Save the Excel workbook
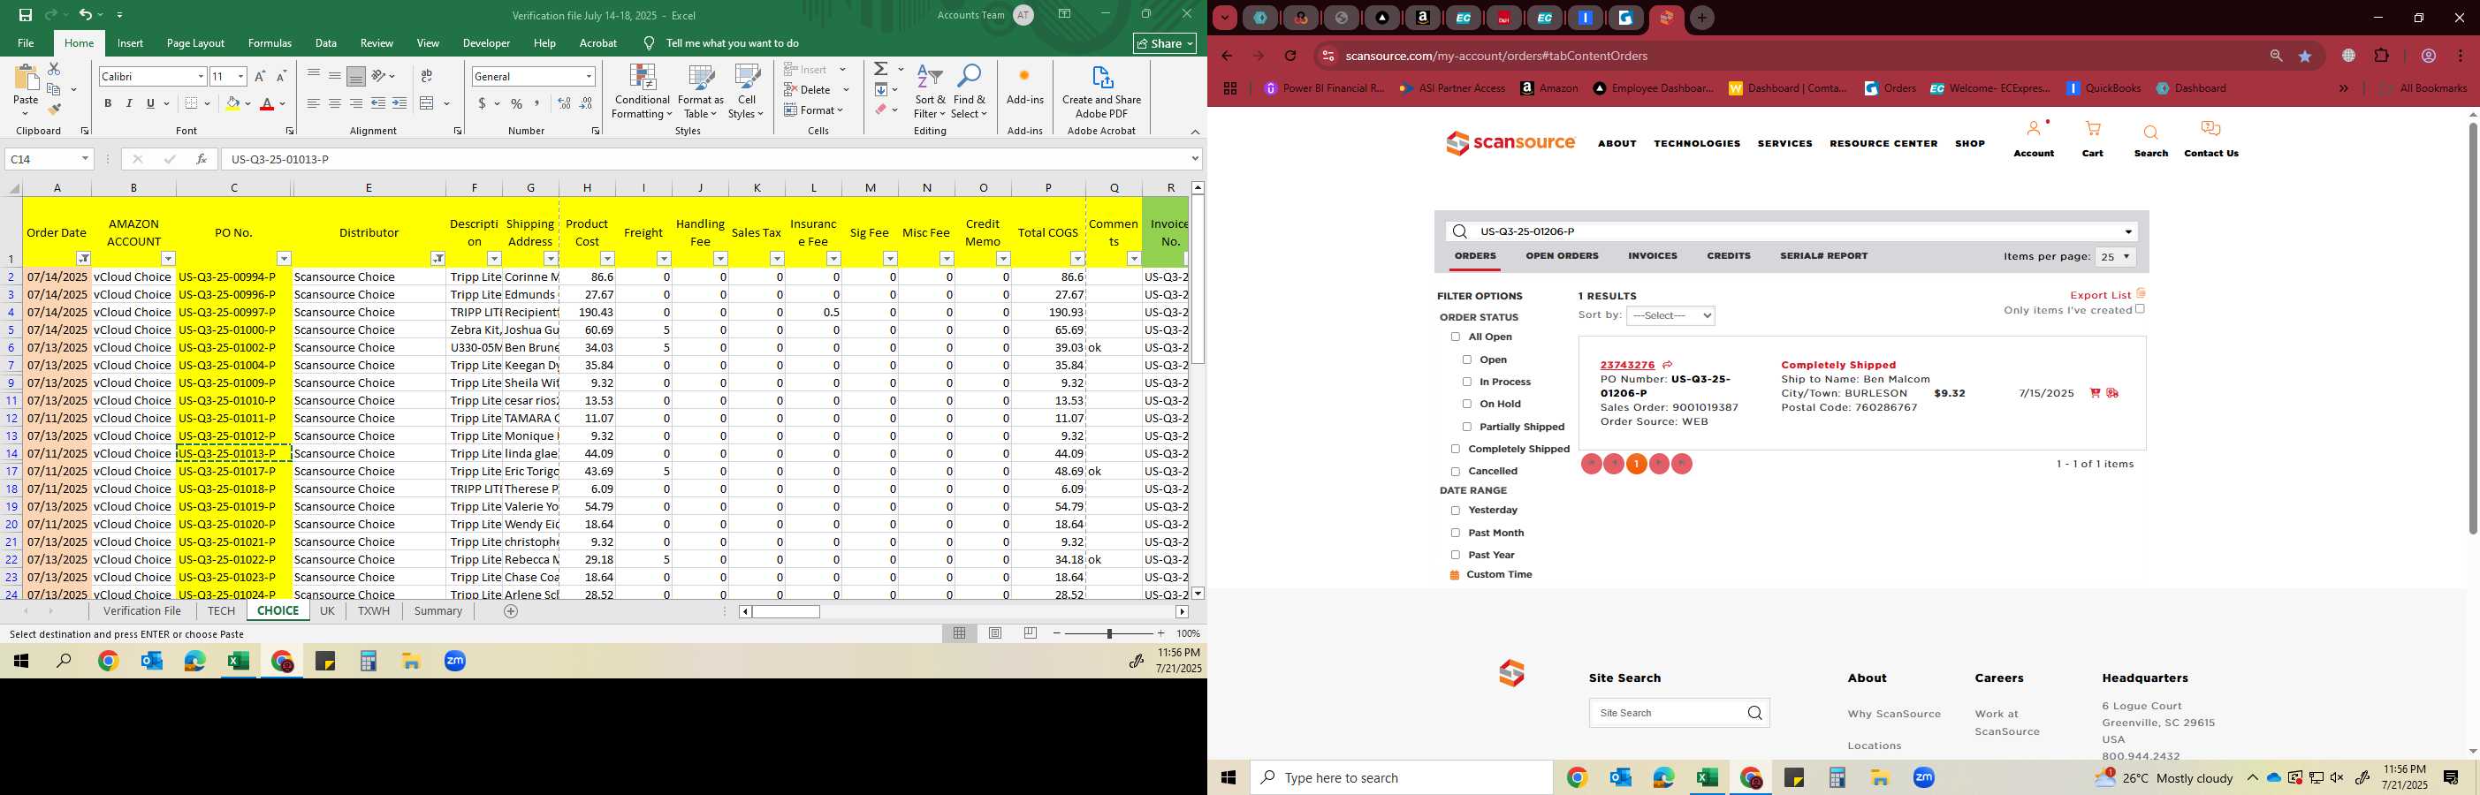 pyautogui.click(x=25, y=14)
